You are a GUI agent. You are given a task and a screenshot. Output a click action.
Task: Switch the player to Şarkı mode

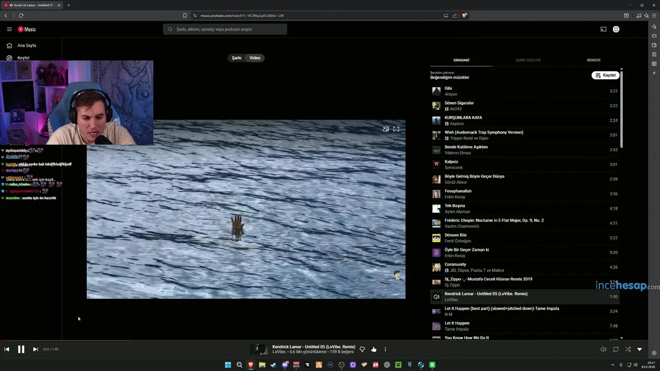point(237,58)
